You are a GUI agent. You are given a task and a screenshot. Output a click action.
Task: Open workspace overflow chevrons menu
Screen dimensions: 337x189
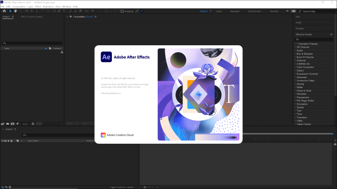pos(287,11)
